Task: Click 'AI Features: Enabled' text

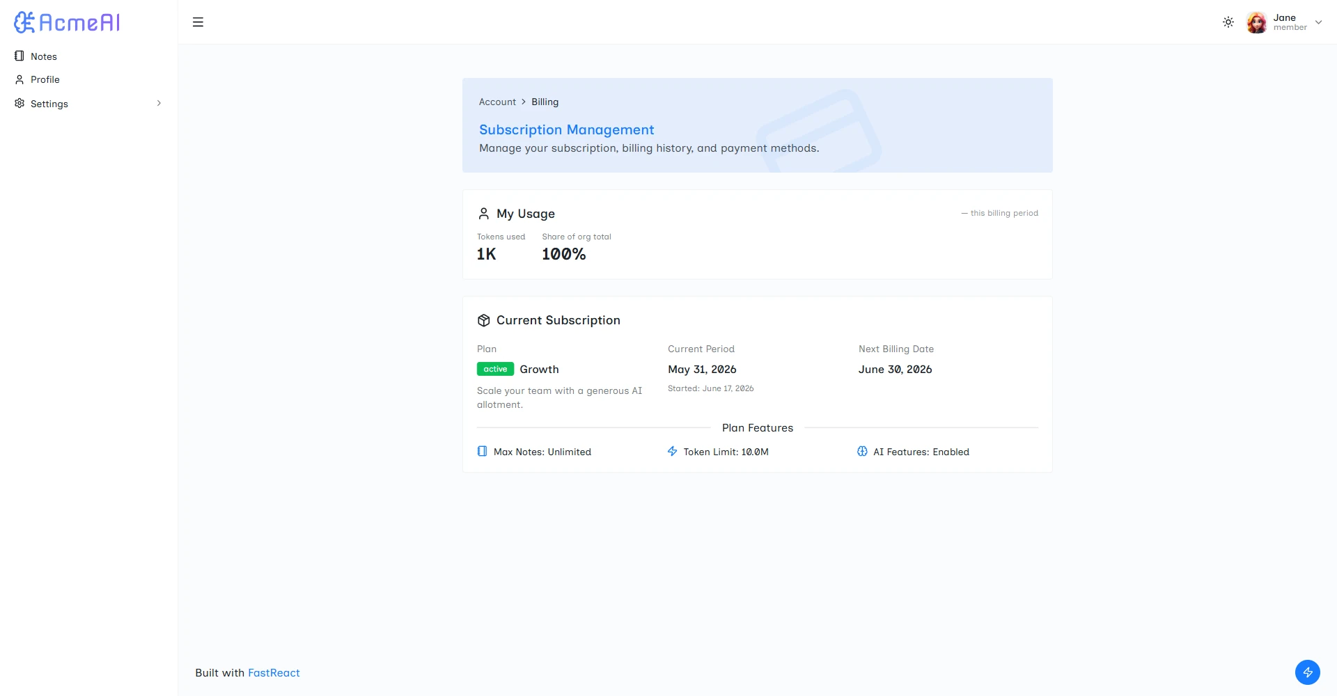Action: 921,452
